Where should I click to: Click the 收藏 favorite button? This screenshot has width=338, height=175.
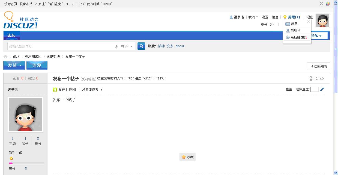[x=188, y=157]
